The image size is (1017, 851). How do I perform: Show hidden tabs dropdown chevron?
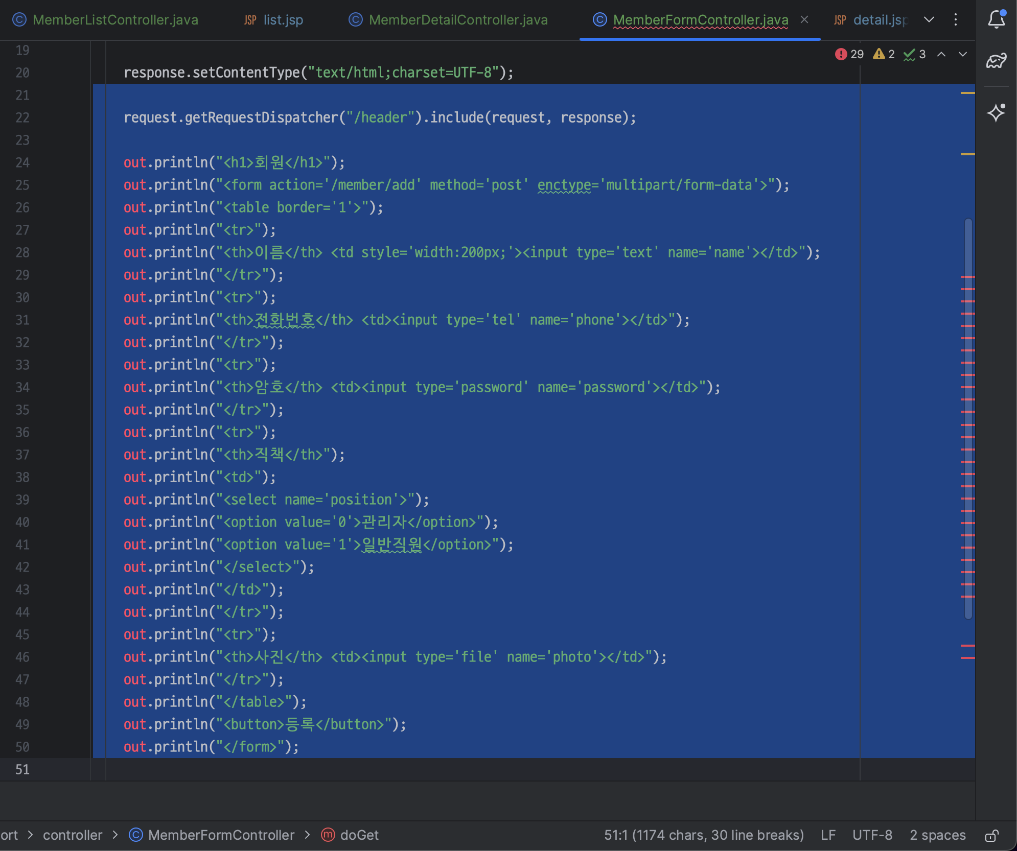point(929,19)
